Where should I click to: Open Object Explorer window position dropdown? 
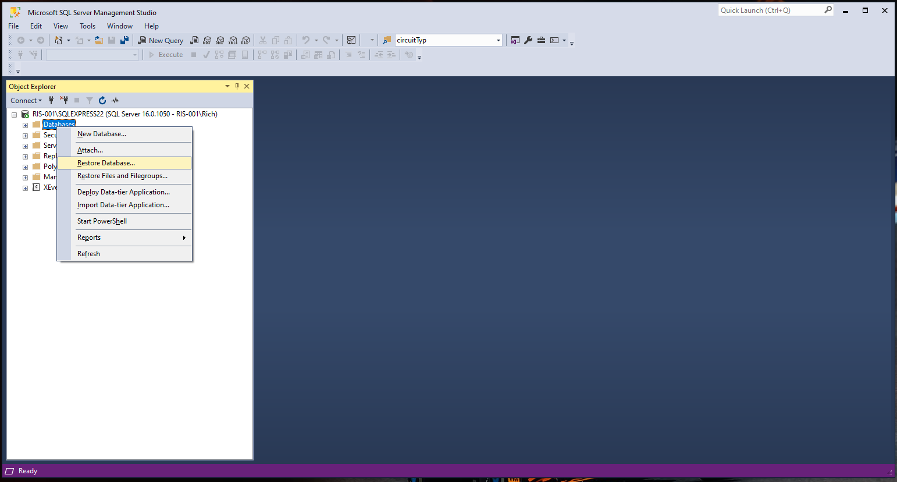[x=227, y=86]
